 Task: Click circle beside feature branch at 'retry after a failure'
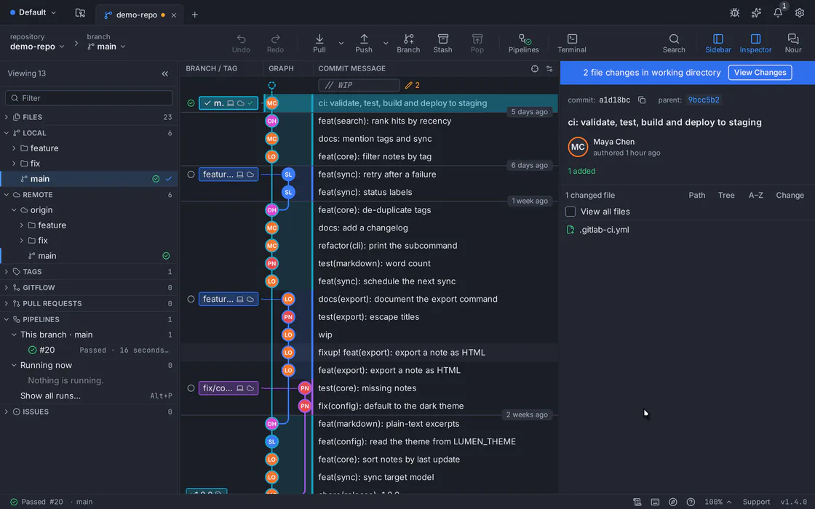pos(191,175)
